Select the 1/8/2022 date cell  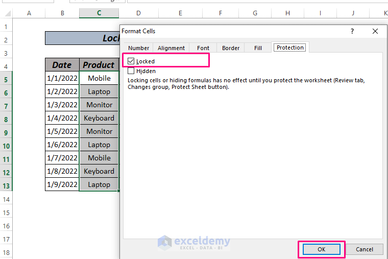62,171
